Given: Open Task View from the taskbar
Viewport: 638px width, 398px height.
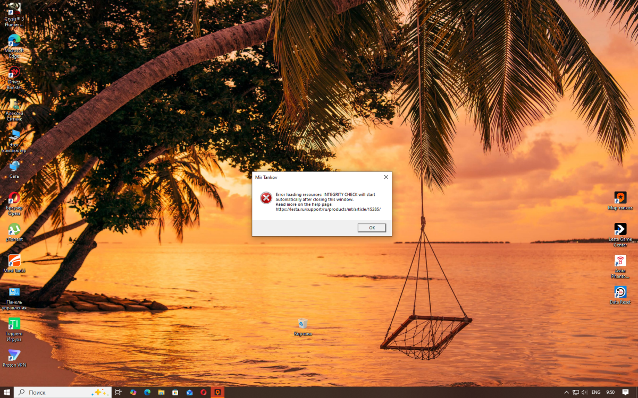Looking at the screenshot, I should [x=119, y=392].
